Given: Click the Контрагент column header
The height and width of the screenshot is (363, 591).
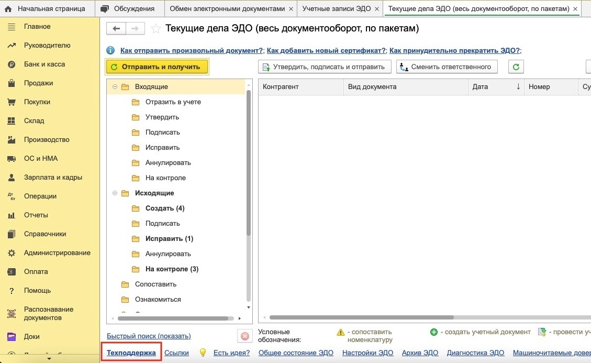Looking at the screenshot, I should pos(301,87).
